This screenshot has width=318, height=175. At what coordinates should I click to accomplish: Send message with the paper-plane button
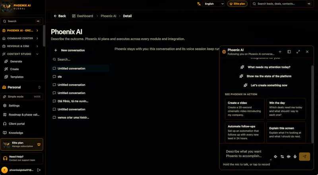tap(304, 157)
